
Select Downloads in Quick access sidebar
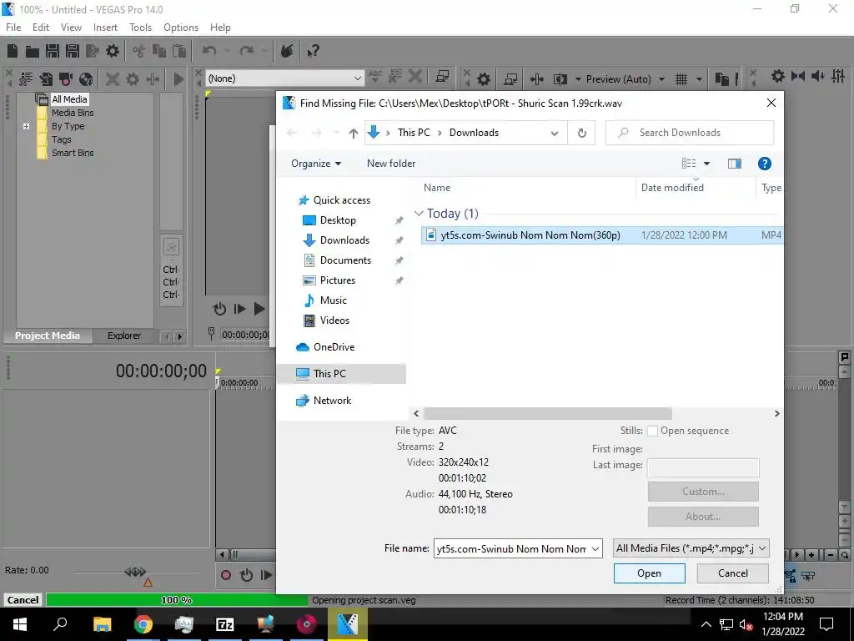(344, 240)
